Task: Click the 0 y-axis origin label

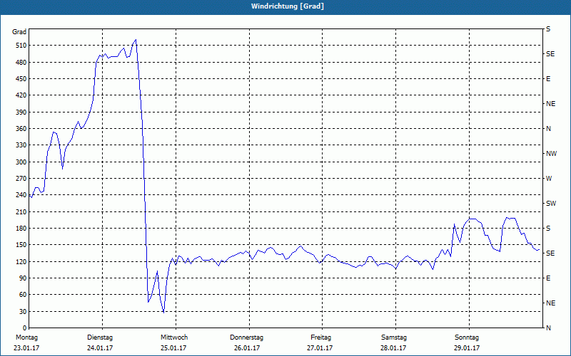Action: [x=24, y=328]
